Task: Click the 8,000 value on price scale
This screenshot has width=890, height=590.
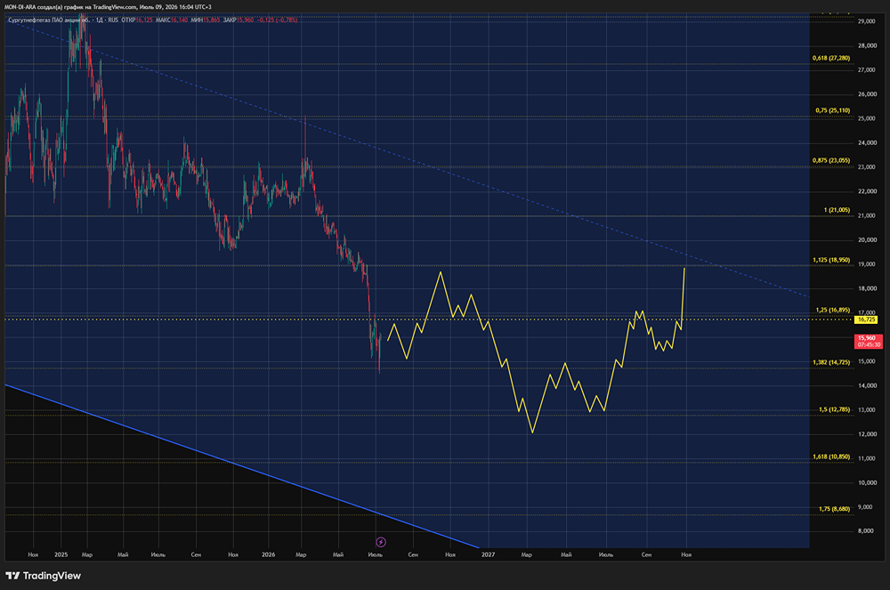Action: (x=866, y=531)
